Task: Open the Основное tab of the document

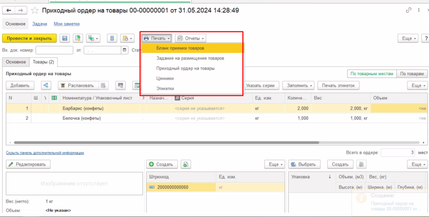Action: click(15, 62)
